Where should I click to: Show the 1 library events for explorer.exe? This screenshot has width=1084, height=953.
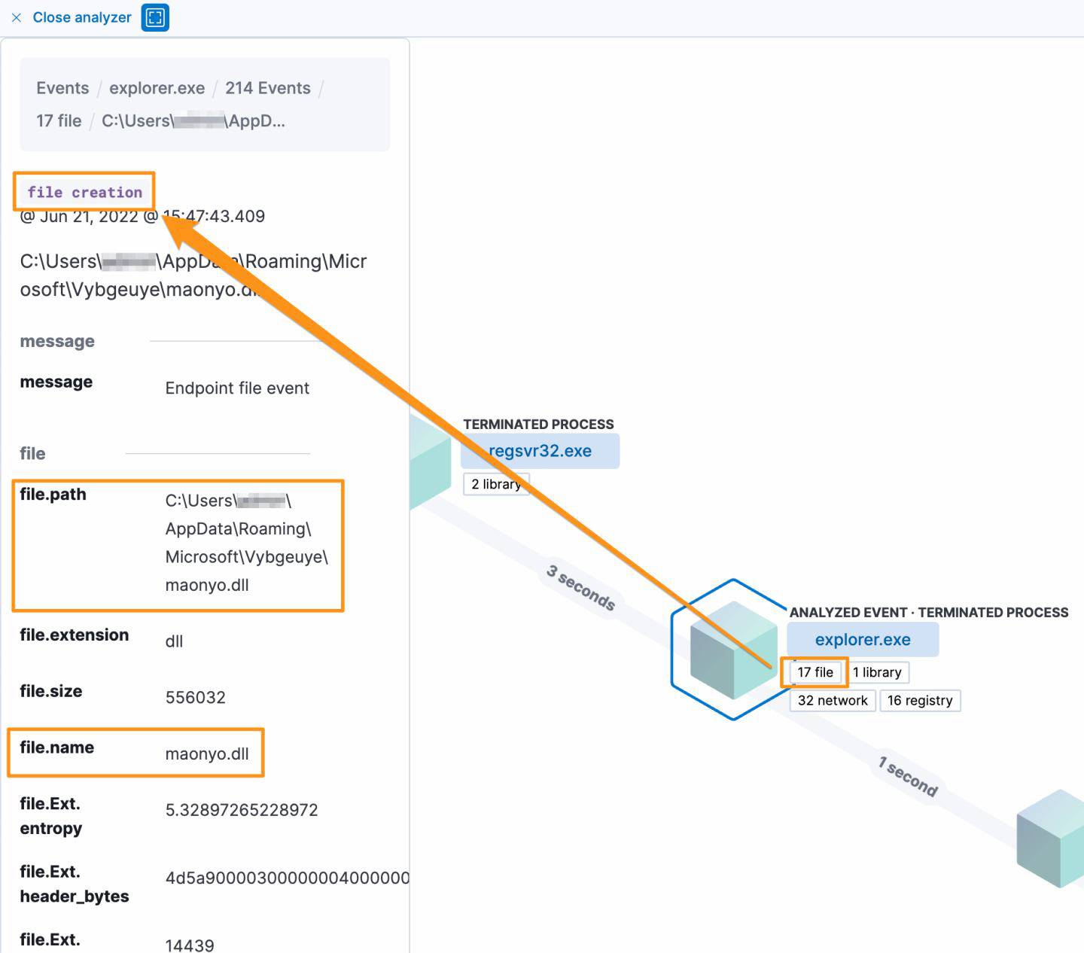(877, 672)
